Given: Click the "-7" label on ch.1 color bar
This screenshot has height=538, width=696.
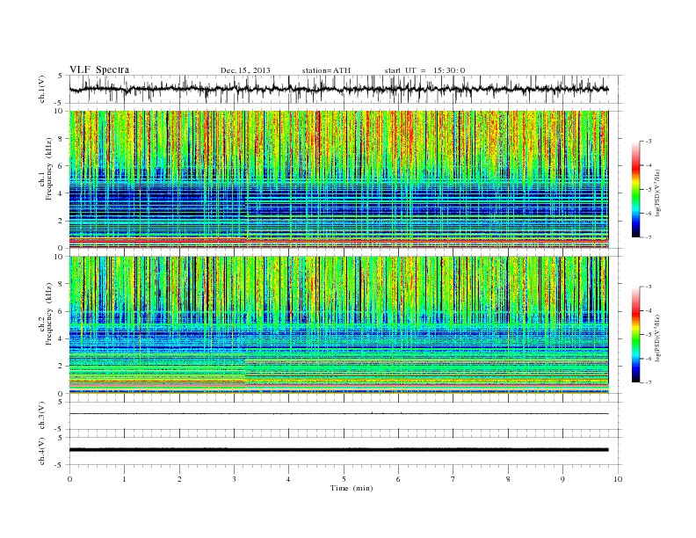Looking at the screenshot, I should click(x=649, y=237).
